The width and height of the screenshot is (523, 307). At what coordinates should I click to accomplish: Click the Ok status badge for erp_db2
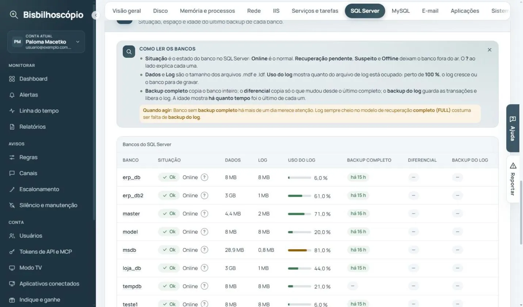click(169, 196)
